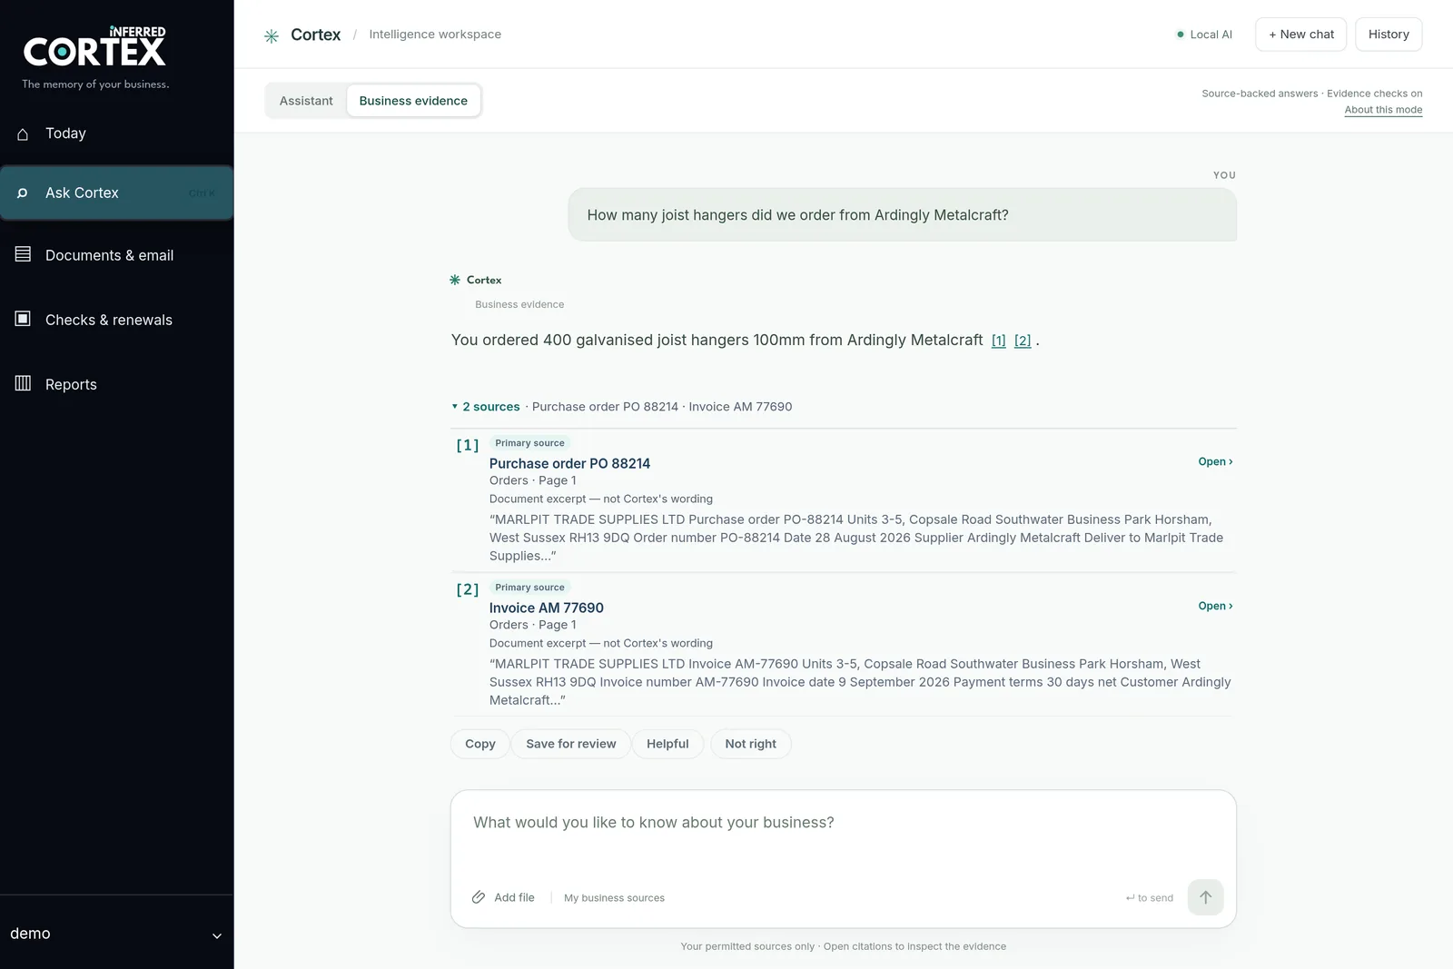This screenshot has width=1453, height=969.
Task: Click the Cortex asterisk logo in header
Action: [x=272, y=35]
